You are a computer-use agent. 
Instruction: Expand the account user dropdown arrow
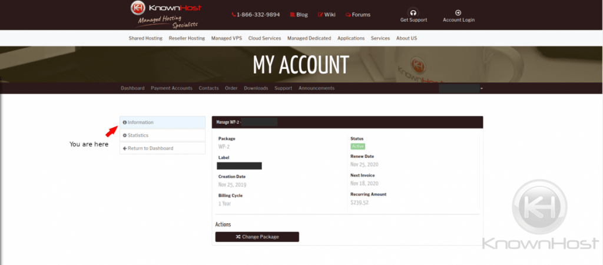click(x=482, y=88)
